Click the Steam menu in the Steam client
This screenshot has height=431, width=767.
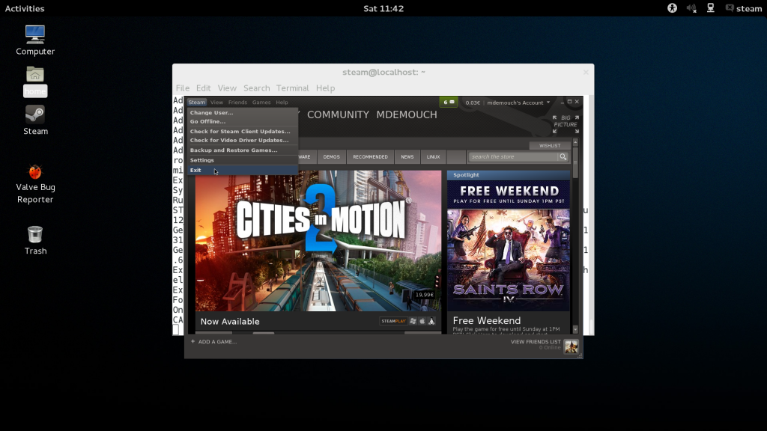[197, 102]
